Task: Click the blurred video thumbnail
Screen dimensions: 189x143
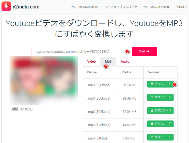Action: [44, 80]
